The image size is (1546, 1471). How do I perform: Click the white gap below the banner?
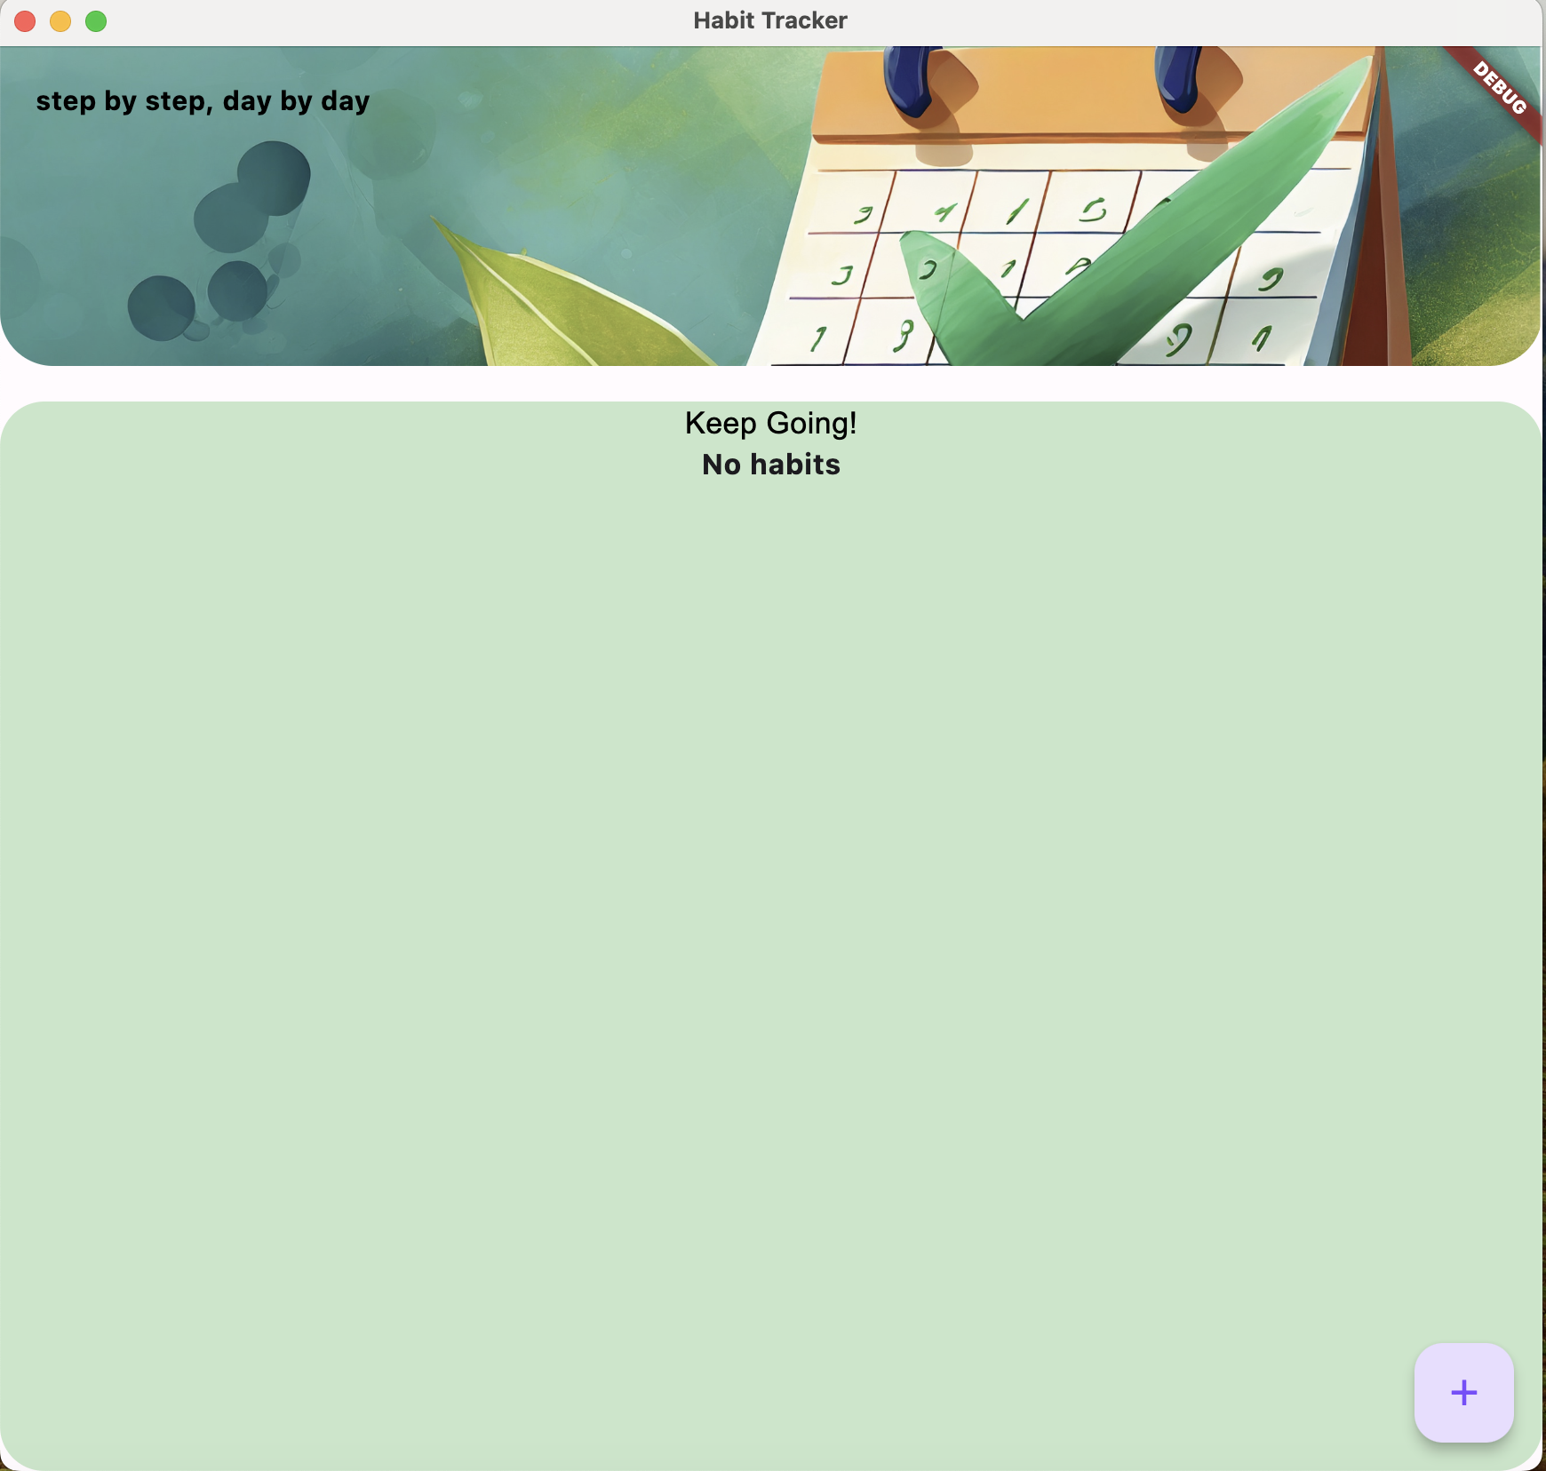pos(770,383)
